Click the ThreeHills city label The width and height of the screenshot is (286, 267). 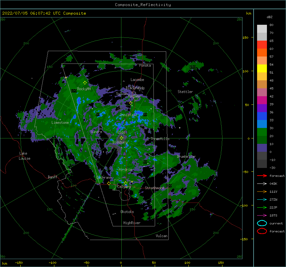coord(160,139)
